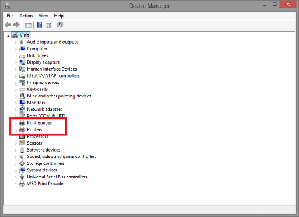Image resolution: width=299 pixels, height=217 pixels.
Task: Expand the Computer category arrow
Action: [15, 49]
